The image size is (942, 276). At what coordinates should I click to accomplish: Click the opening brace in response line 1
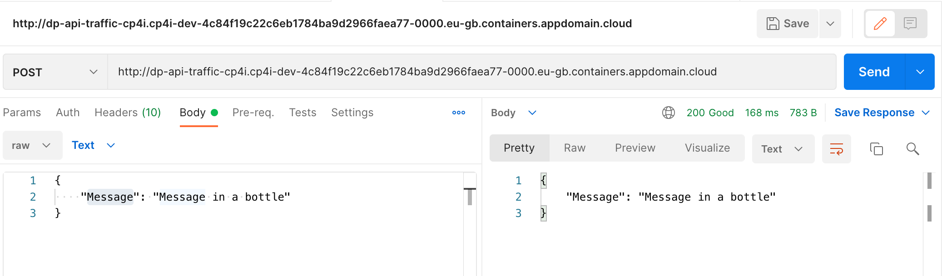543,181
